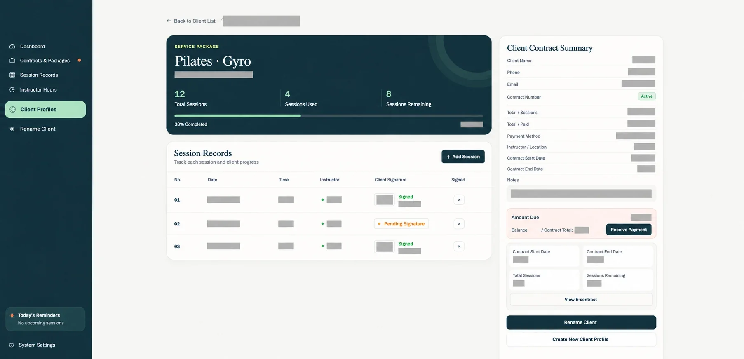Click the Dashboard home icon in sidebar
This screenshot has width=744, height=359.
click(x=12, y=46)
